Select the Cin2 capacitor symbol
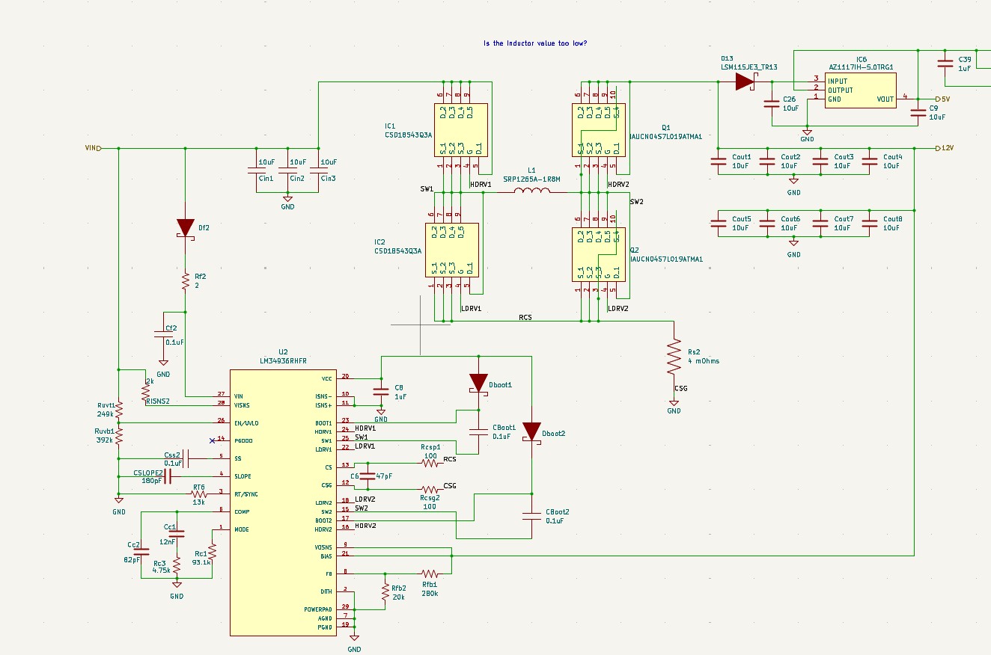The height and width of the screenshot is (655, 991). pyautogui.click(x=287, y=170)
